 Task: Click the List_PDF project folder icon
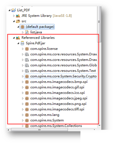pyautogui.click(x=14, y=10)
